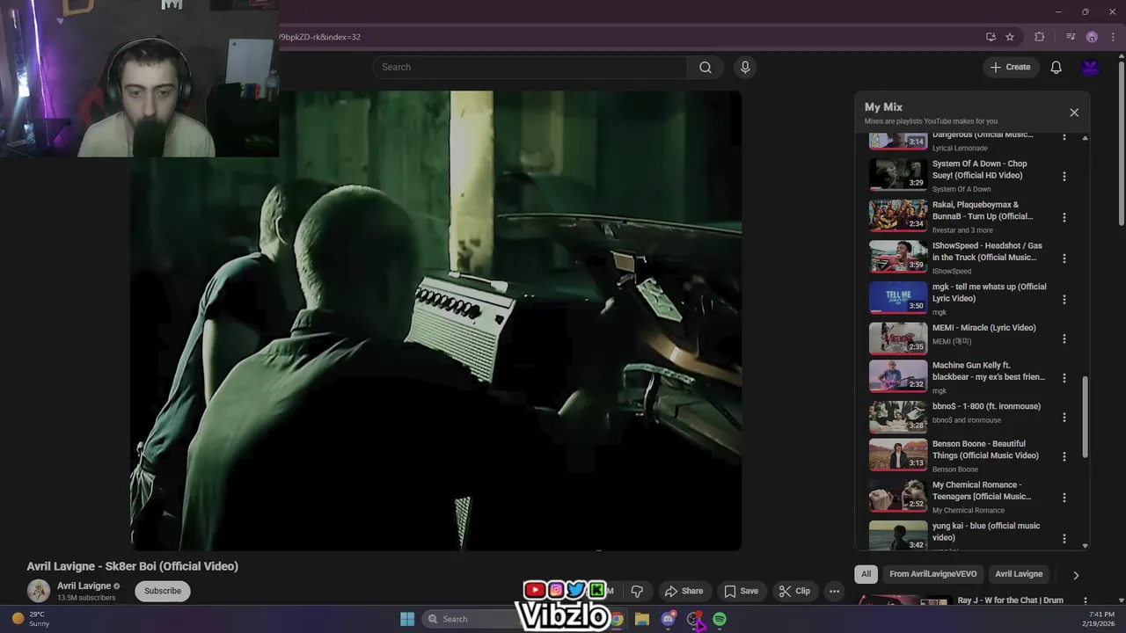Open options for System Of A Down video
Viewport: 1126px width, 633px height.
[1064, 176]
